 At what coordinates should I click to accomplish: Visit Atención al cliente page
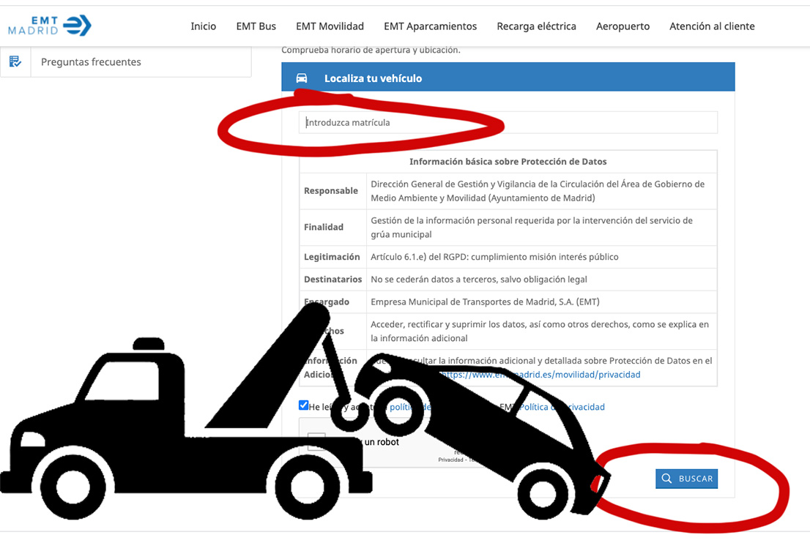pos(711,26)
